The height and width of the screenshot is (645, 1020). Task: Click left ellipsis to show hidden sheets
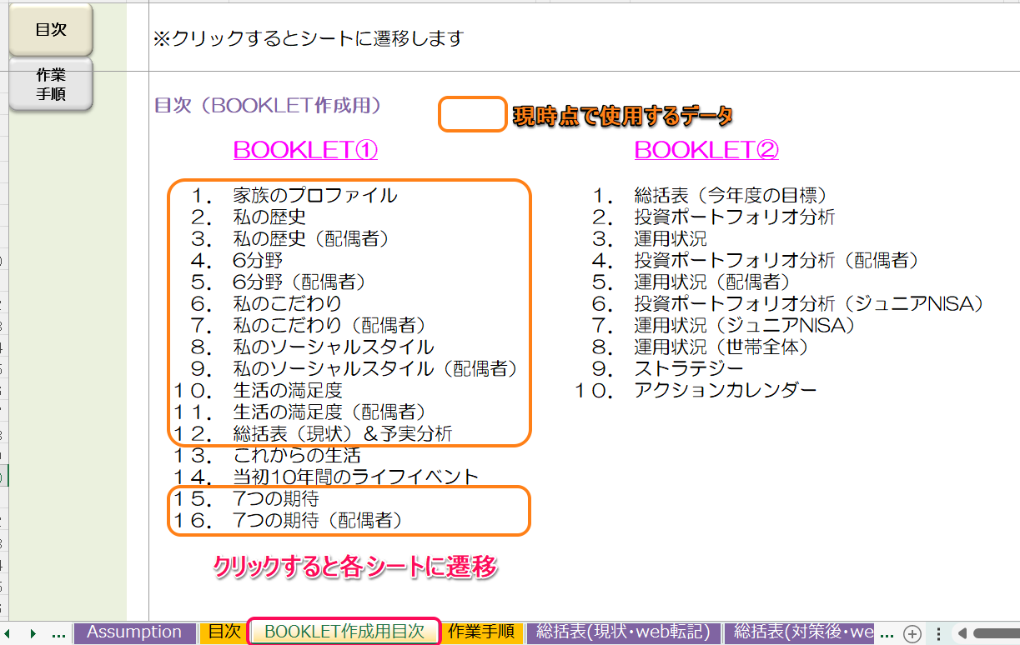[58, 633]
